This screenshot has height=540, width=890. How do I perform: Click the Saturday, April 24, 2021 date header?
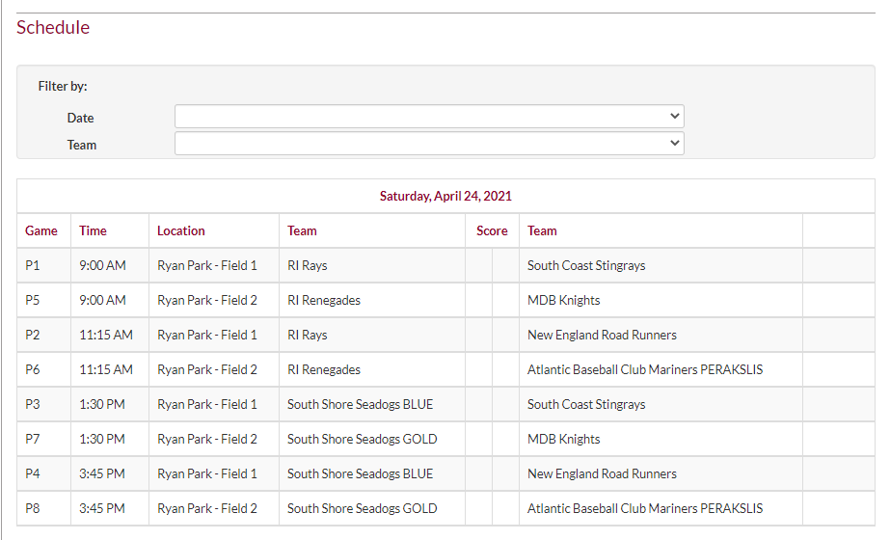[x=445, y=196]
